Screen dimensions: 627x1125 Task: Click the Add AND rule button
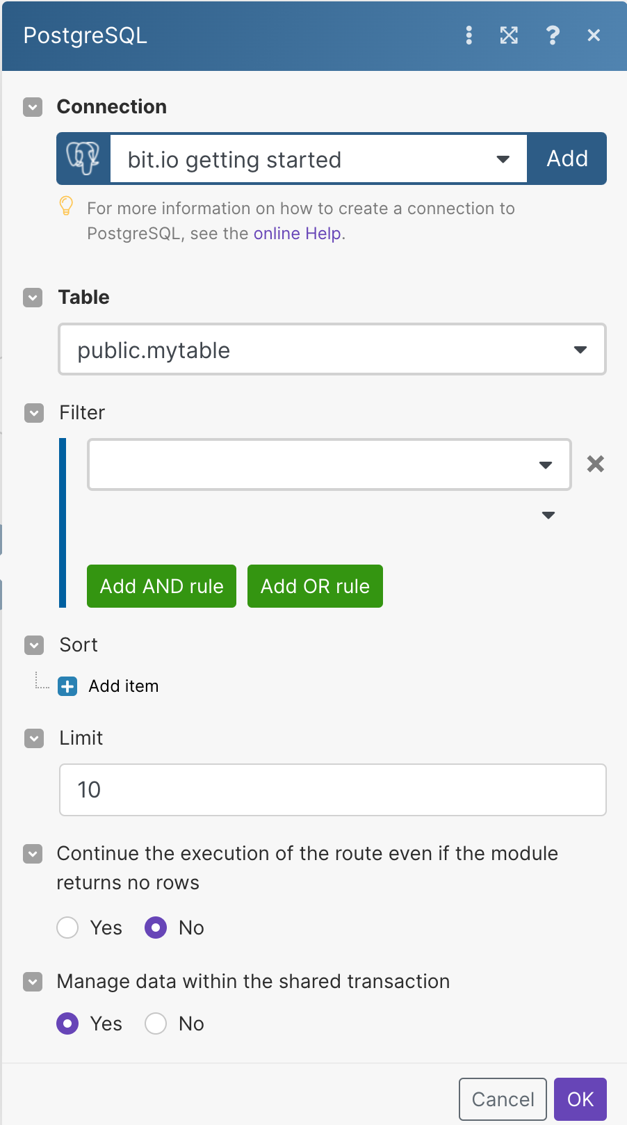coord(161,586)
